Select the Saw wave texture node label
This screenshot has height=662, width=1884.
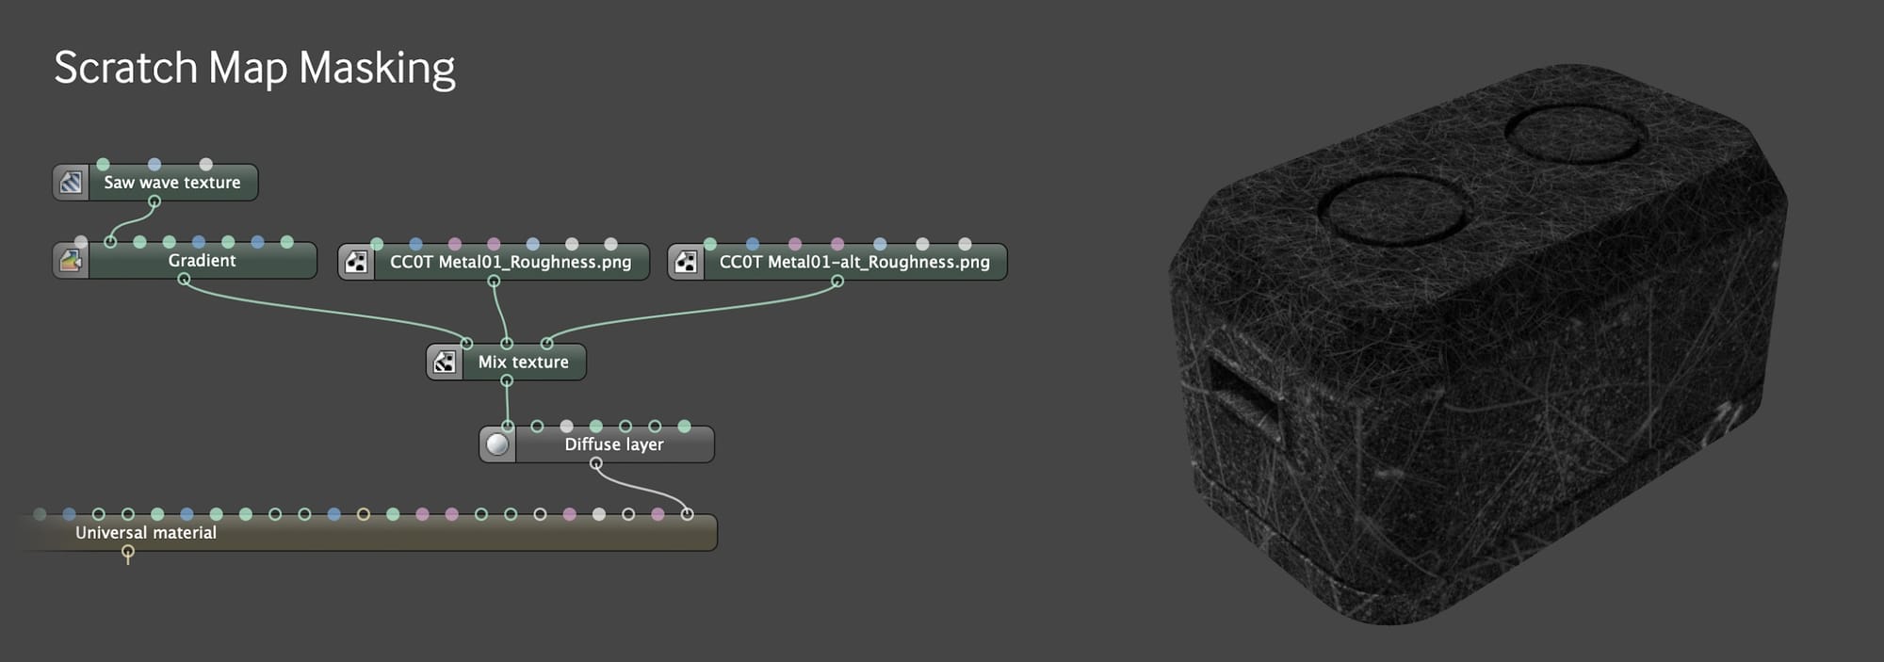pyautogui.click(x=172, y=183)
